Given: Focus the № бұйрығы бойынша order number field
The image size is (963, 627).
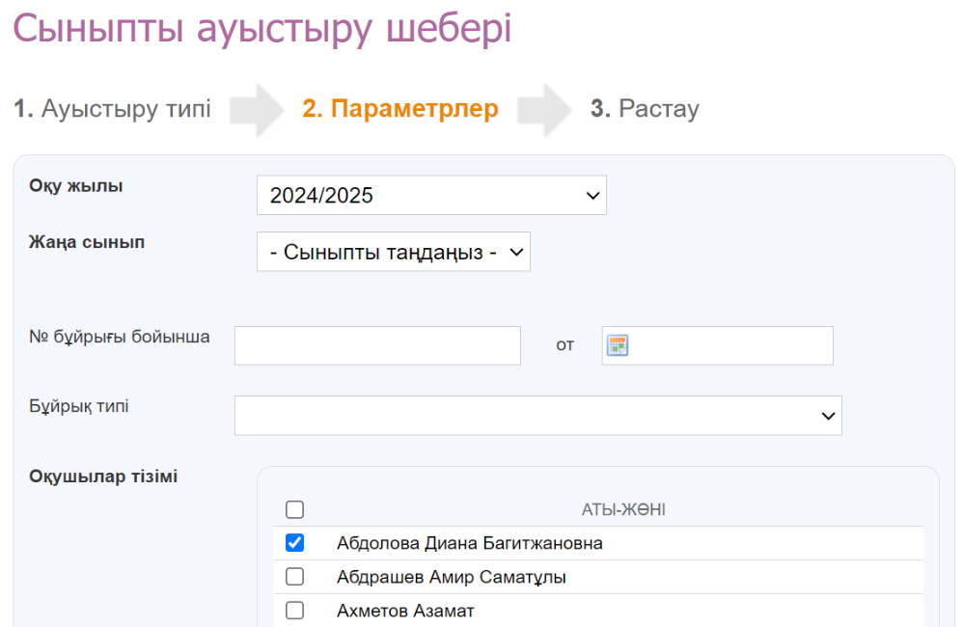Looking at the screenshot, I should [x=377, y=345].
